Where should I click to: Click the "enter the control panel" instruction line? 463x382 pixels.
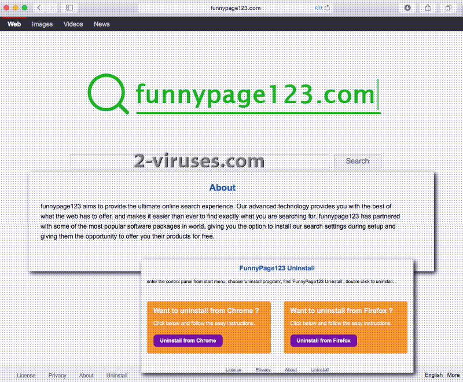coord(270,282)
